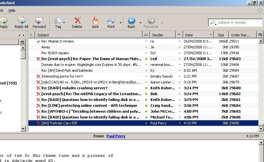
Task: Click red X beside AFR technique message
Action: (x=38, y=106)
